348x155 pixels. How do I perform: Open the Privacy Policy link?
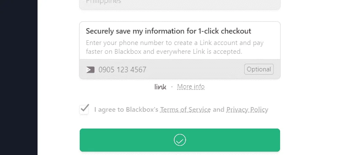pos(247,110)
